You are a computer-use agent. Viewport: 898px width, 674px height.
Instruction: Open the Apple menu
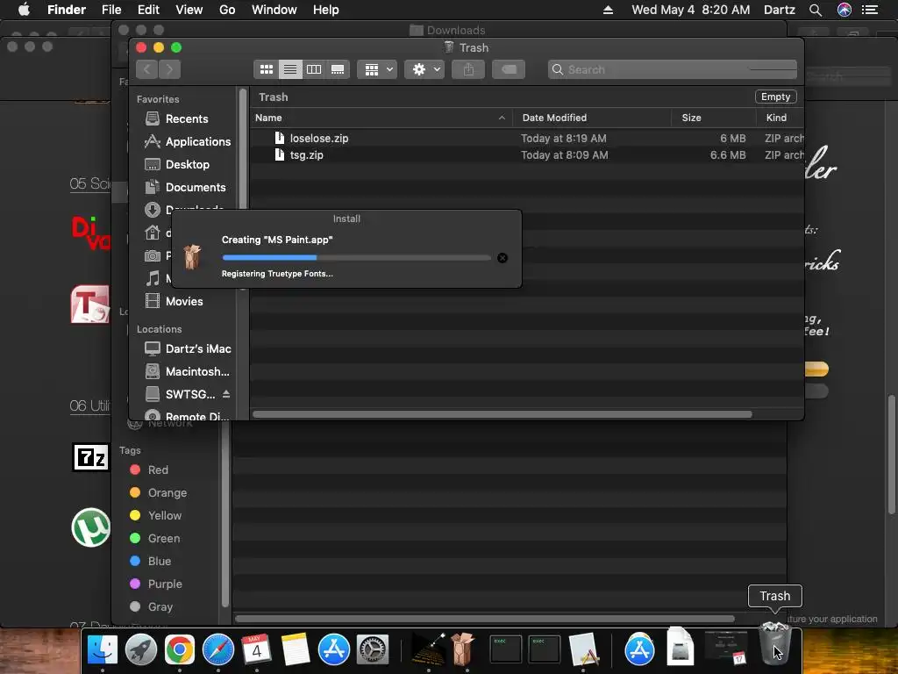(24, 10)
